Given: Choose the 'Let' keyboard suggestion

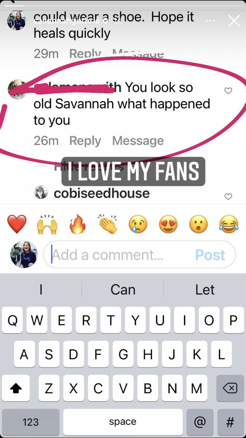Looking at the screenshot, I should pyautogui.click(x=205, y=290).
